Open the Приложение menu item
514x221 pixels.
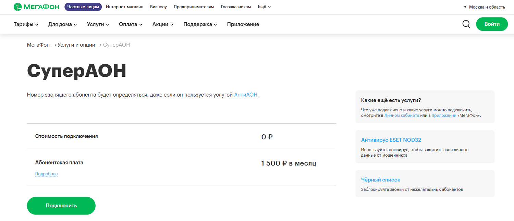(x=243, y=24)
